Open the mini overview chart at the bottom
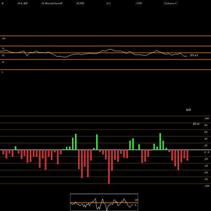Viewport: 211px width, 211px height. 104,202
